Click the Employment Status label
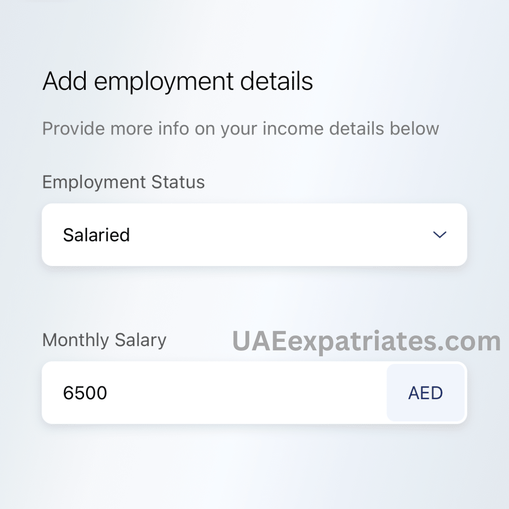509x509 pixels. 123,182
